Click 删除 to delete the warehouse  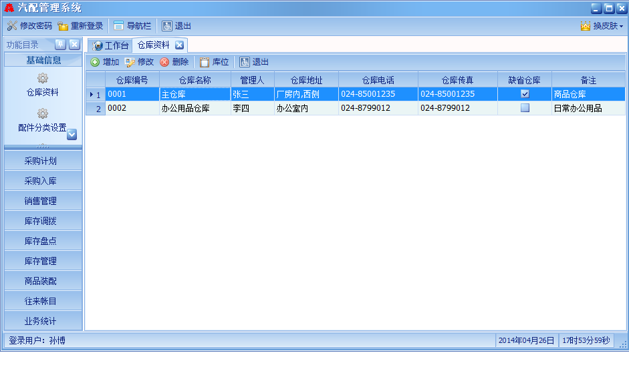click(x=174, y=62)
